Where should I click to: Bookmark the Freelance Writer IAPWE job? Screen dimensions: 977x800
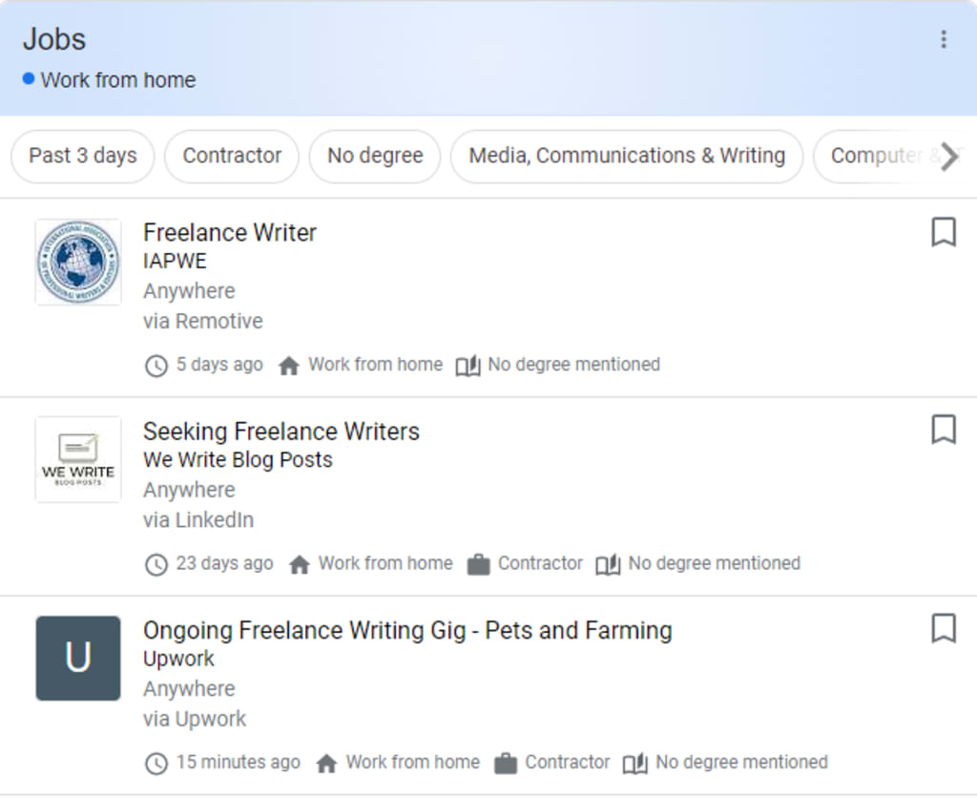(x=944, y=233)
